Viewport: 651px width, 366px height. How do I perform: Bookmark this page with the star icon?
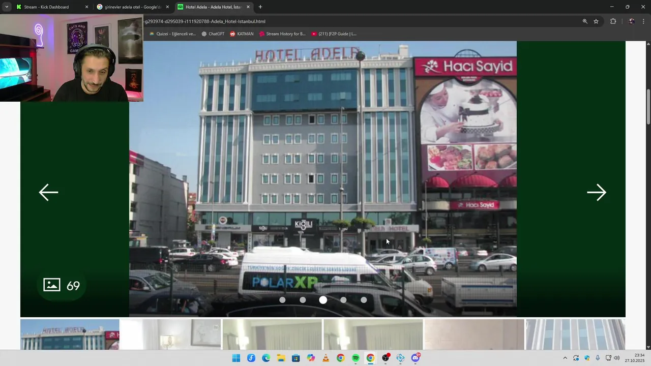[596, 21]
